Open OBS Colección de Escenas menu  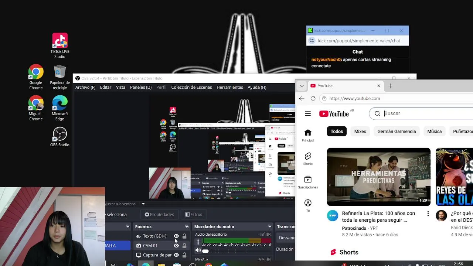191,87
